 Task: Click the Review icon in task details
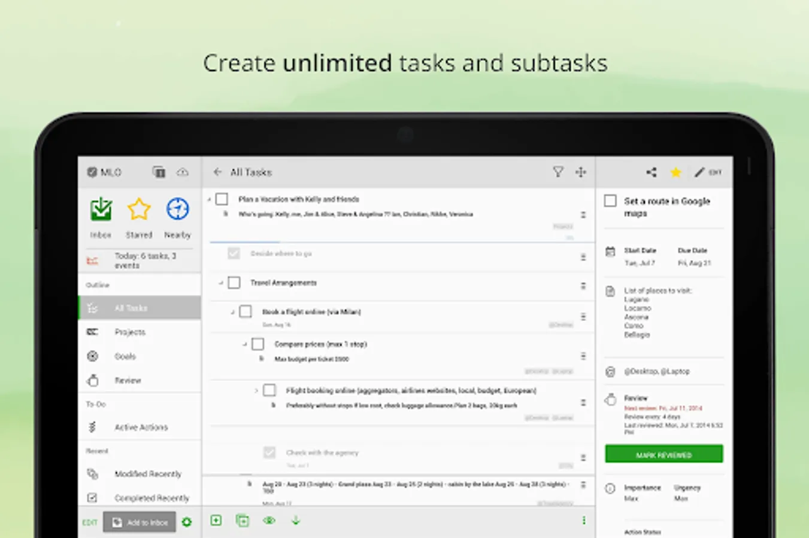610,399
